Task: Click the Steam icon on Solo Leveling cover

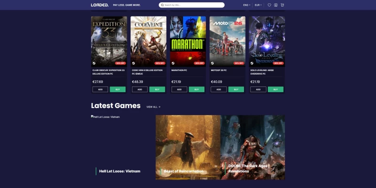Action: [x=252, y=63]
